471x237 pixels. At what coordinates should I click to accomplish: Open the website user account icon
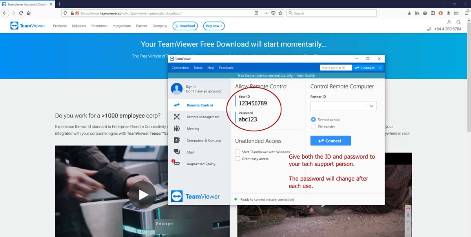point(450,22)
